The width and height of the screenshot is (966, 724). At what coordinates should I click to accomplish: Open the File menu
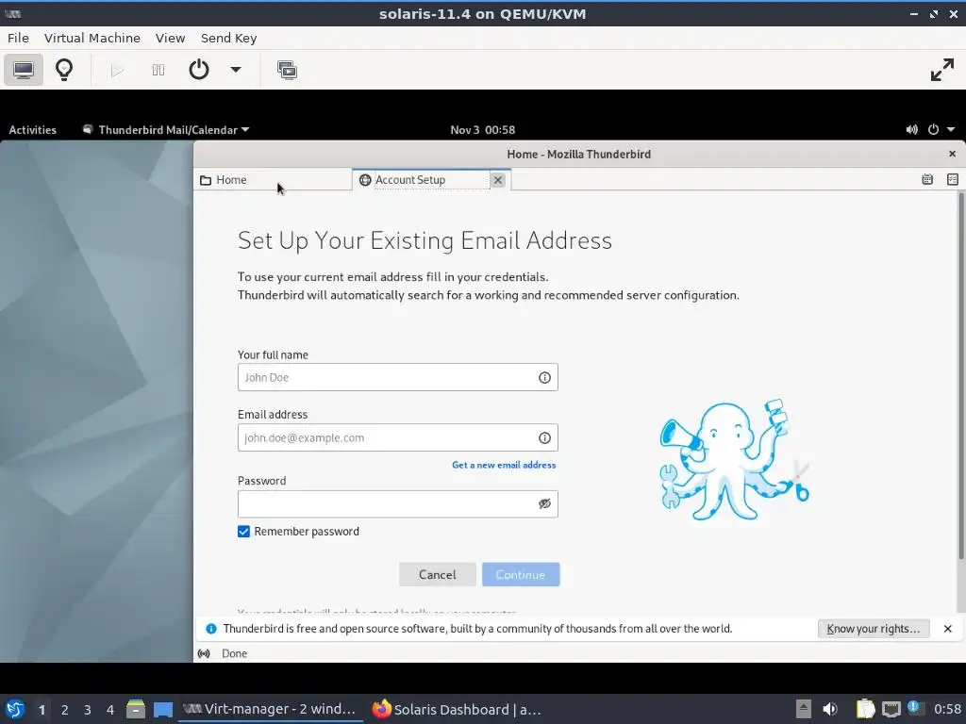(x=19, y=38)
